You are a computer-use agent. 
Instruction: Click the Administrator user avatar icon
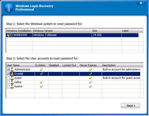[12, 70]
